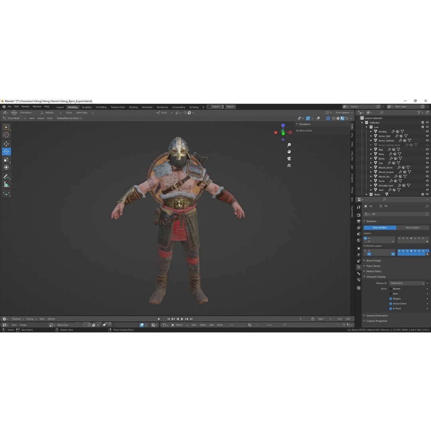Image resolution: width=431 pixels, height=431 pixels.
Task: Open the Display As Octahedral dropdown
Action: point(407,283)
